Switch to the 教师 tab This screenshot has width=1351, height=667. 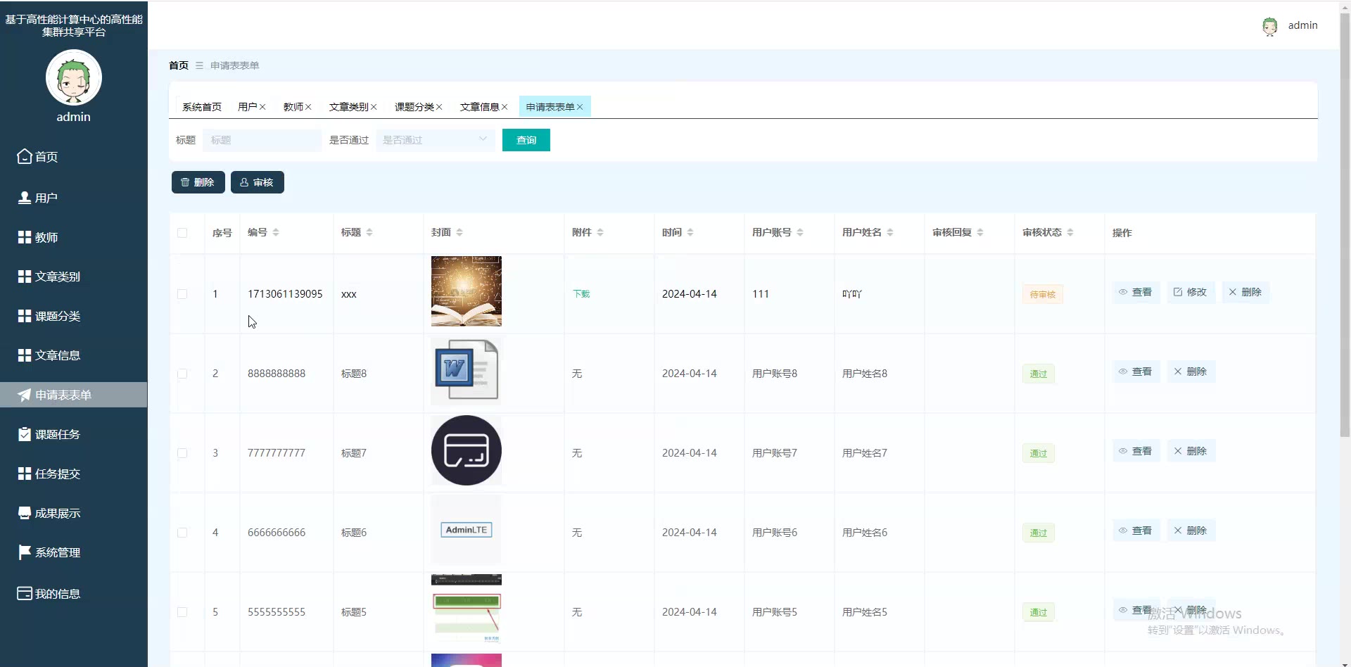point(293,107)
